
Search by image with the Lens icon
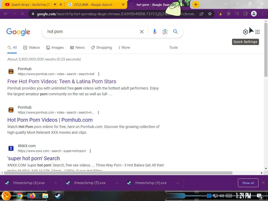(x=165, y=32)
